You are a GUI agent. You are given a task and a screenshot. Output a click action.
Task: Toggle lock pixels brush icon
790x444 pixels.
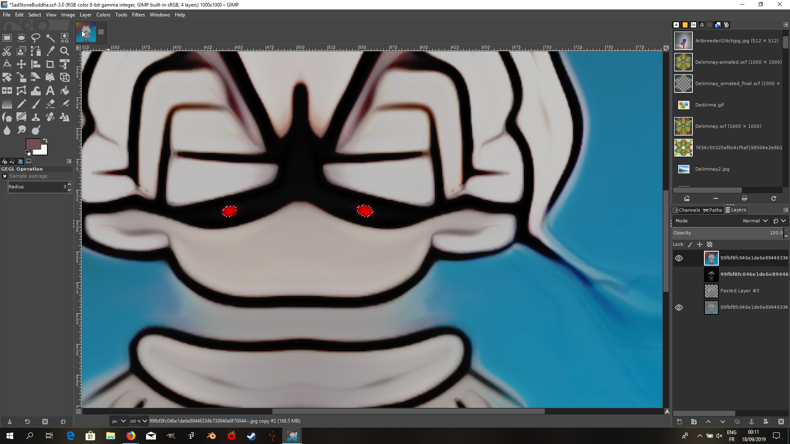click(690, 245)
